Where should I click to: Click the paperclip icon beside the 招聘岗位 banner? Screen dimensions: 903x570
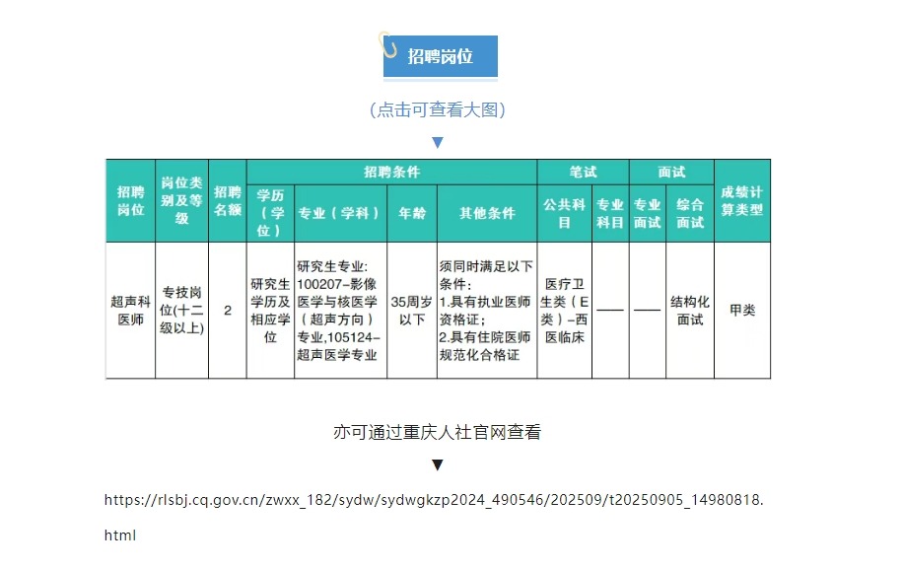coord(388,45)
